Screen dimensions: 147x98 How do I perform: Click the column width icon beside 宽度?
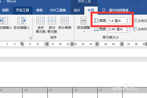(96, 29)
